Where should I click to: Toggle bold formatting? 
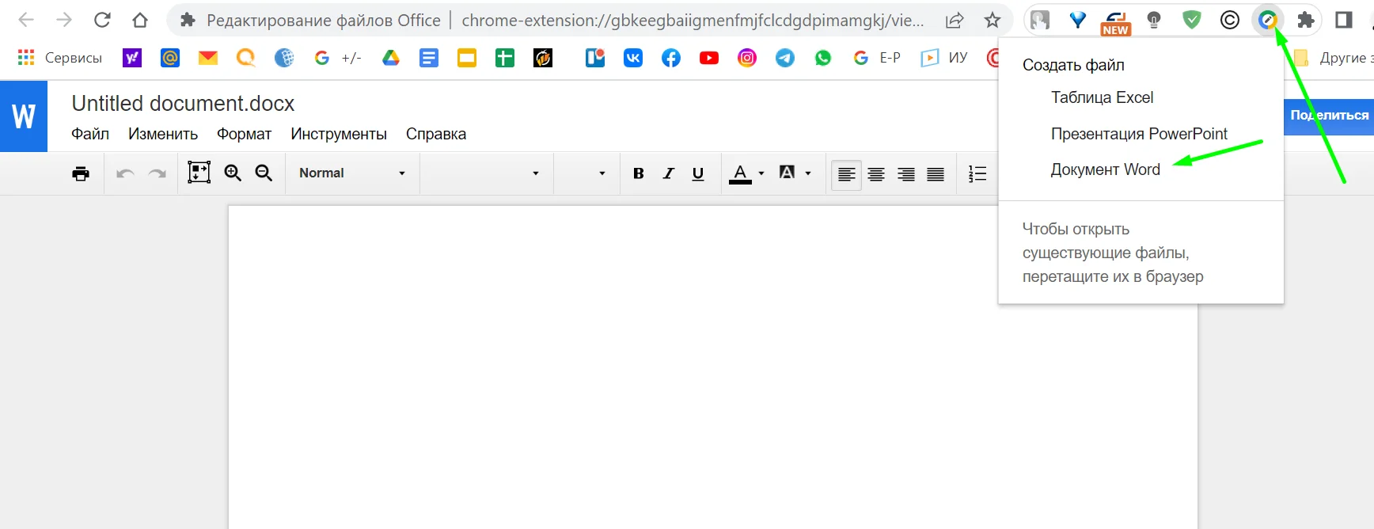pos(639,173)
